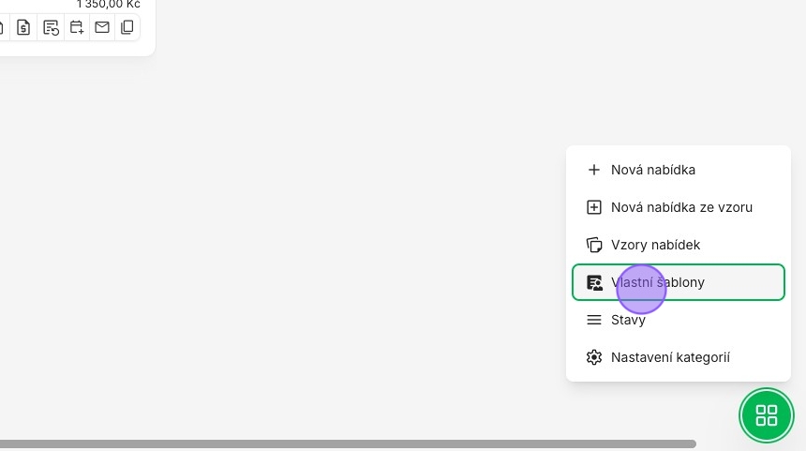
Task: Click the boxed plus icon for template quote
Action: (x=593, y=207)
